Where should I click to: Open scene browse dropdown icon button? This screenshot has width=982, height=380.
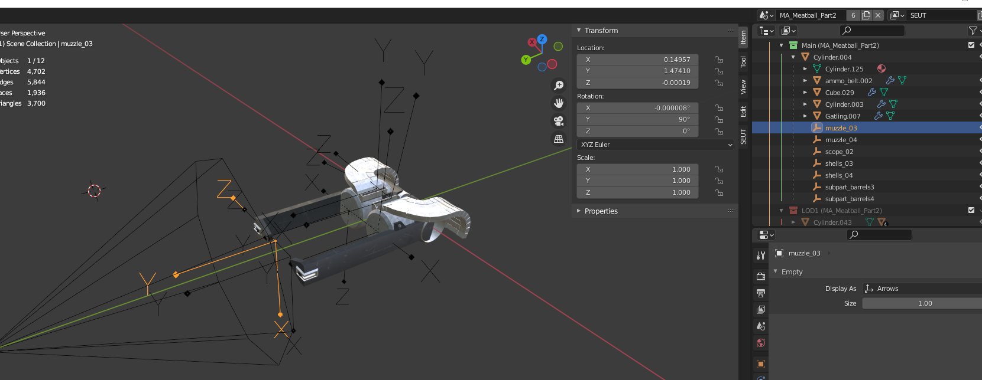pyautogui.click(x=766, y=15)
